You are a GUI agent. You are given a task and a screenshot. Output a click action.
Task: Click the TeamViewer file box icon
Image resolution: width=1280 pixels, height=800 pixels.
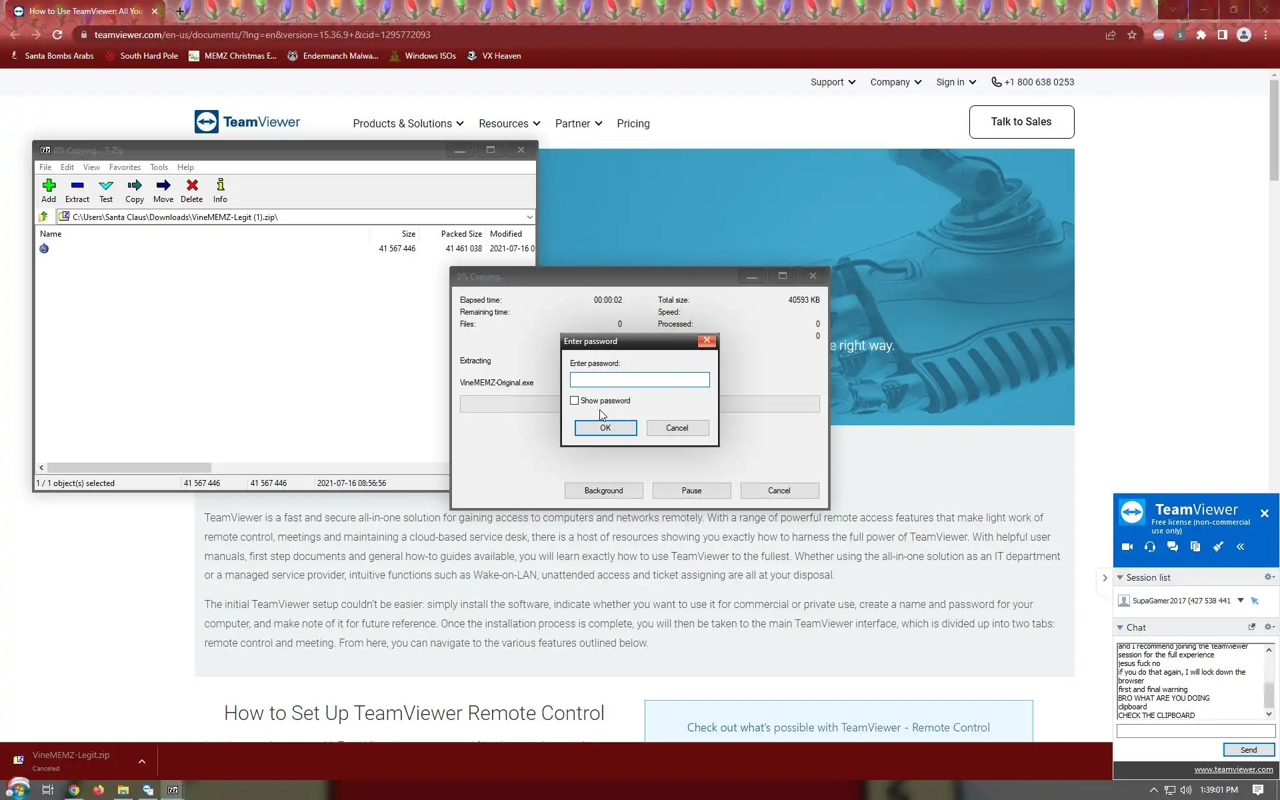tap(1195, 547)
